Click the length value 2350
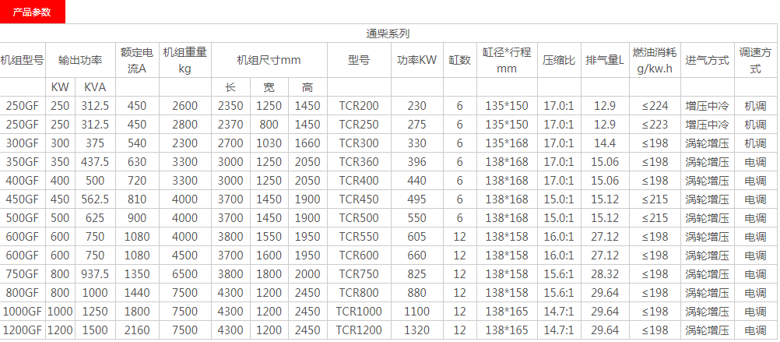 click(230, 106)
